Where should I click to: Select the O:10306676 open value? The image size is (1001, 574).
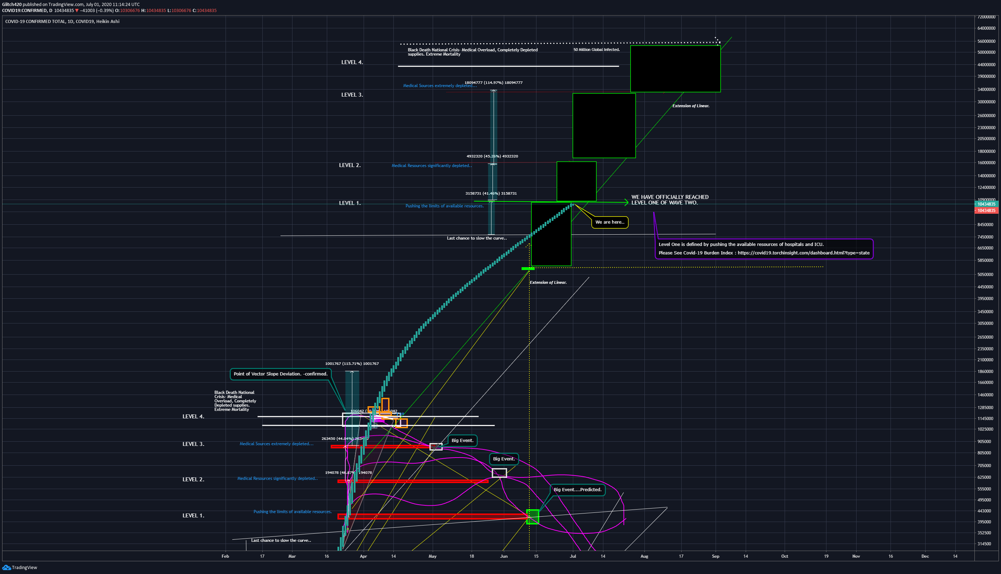tap(127, 11)
